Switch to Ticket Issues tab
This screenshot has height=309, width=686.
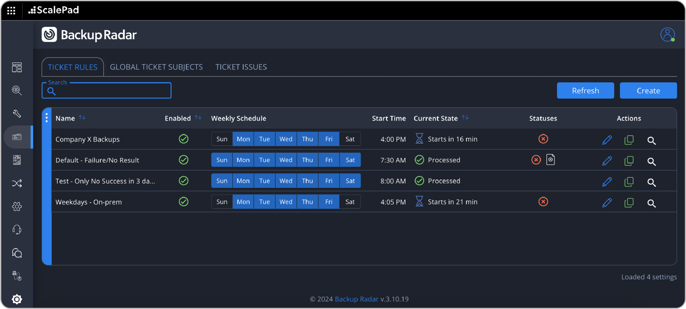pyautogui.click(x=241, y=67)
